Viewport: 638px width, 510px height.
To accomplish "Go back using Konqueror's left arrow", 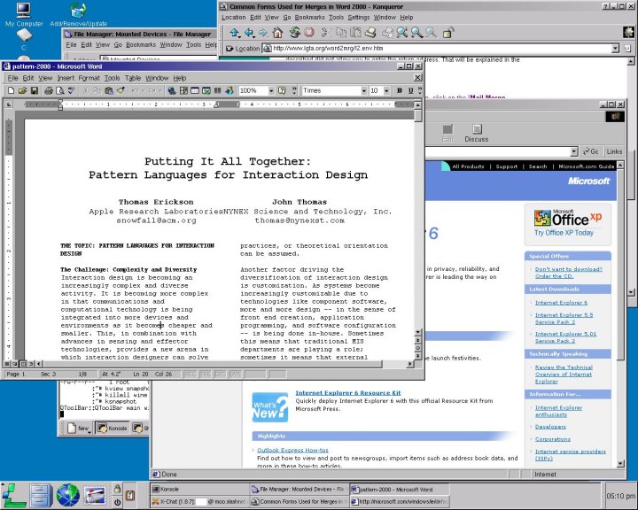I will pos(249,33).
